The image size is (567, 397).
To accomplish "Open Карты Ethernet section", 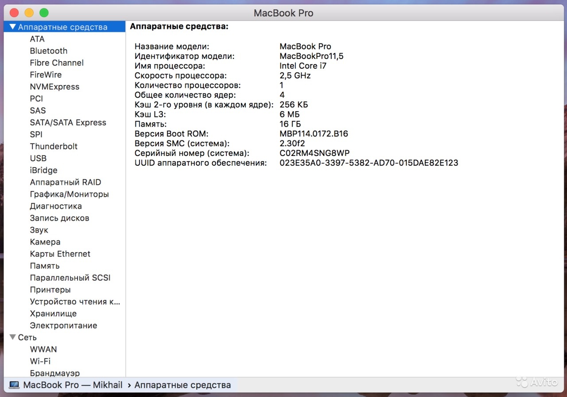I will coord(60,254).
